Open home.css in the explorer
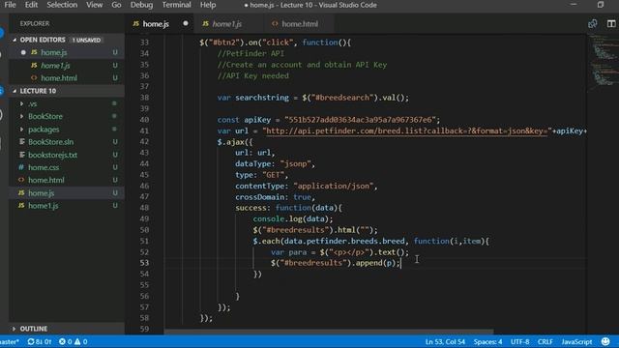 coord(44,167)
